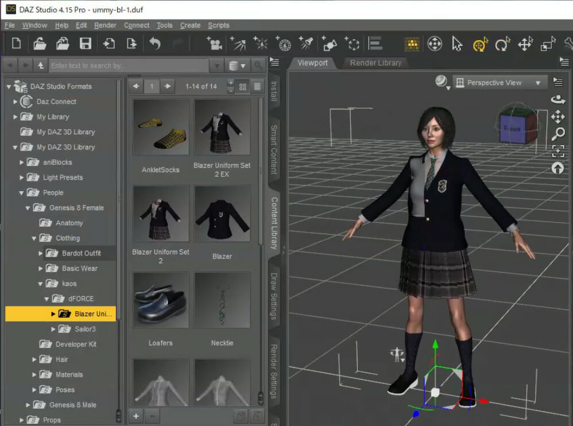Create a new point light
The height and width of the screenshot is (426, 573).
point(261,44)
